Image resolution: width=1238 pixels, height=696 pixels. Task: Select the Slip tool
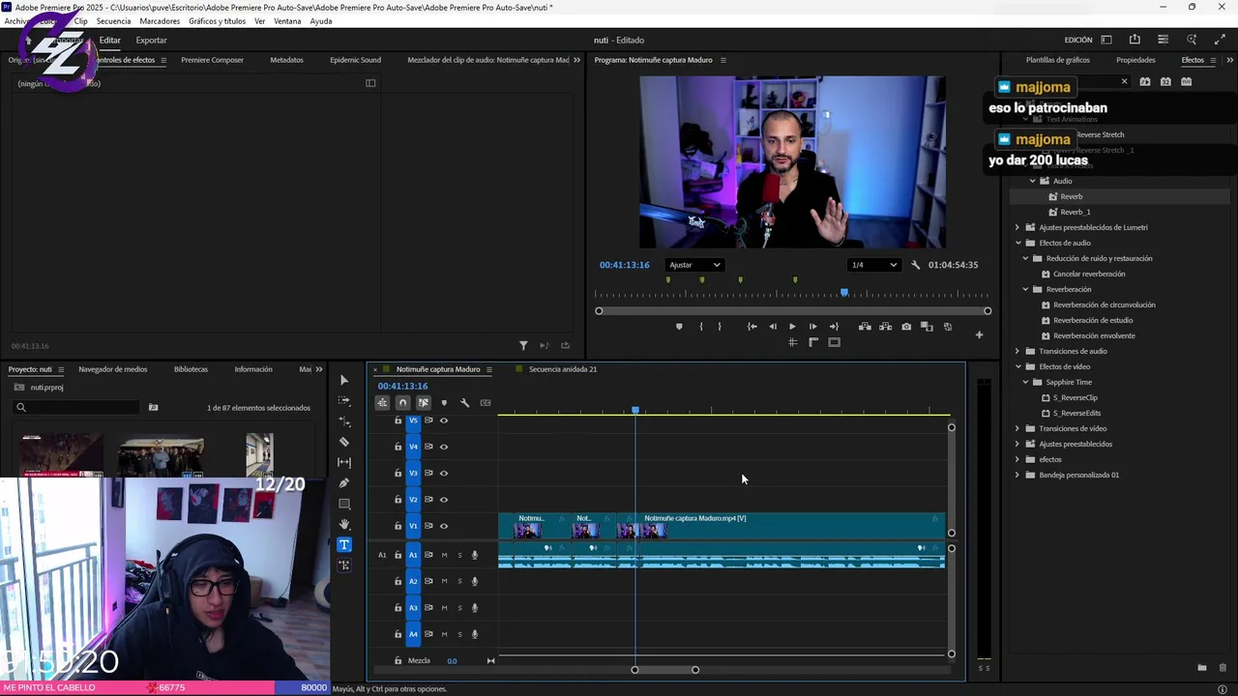pyautogui.click(x=344, y=462)
